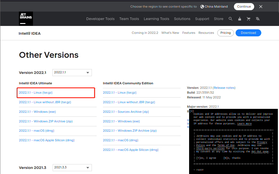Download Community 2022.1.1 Linux tar.gz

pos(120,92)
